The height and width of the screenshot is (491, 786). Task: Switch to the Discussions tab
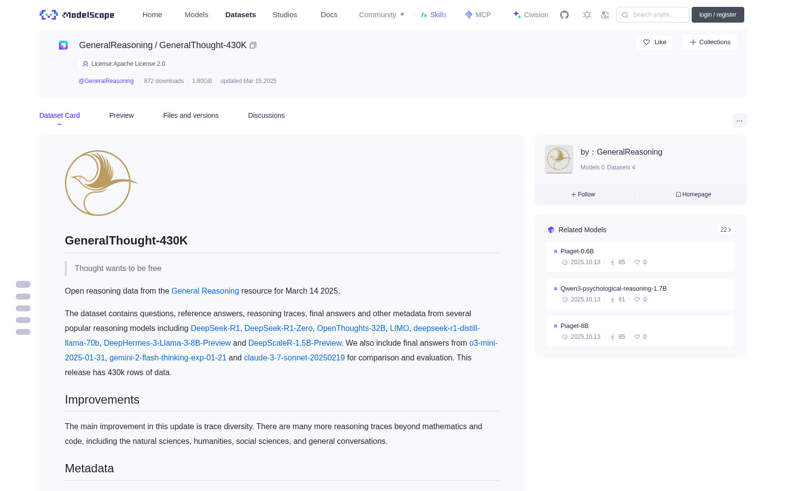(x=266, y=115)
